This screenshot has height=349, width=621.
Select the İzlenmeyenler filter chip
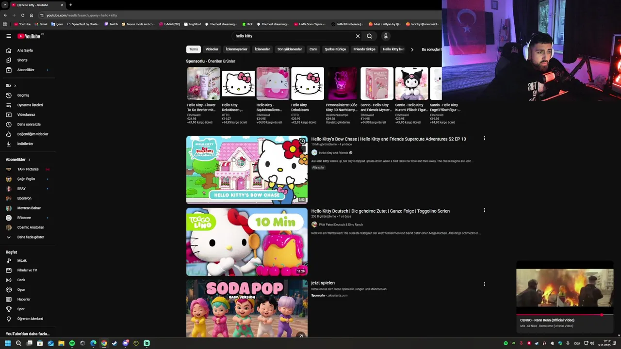pos(237,49)
